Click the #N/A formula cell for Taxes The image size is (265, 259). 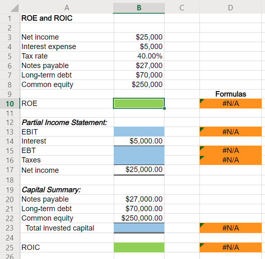pyautogui.click(x=230, y=160)
